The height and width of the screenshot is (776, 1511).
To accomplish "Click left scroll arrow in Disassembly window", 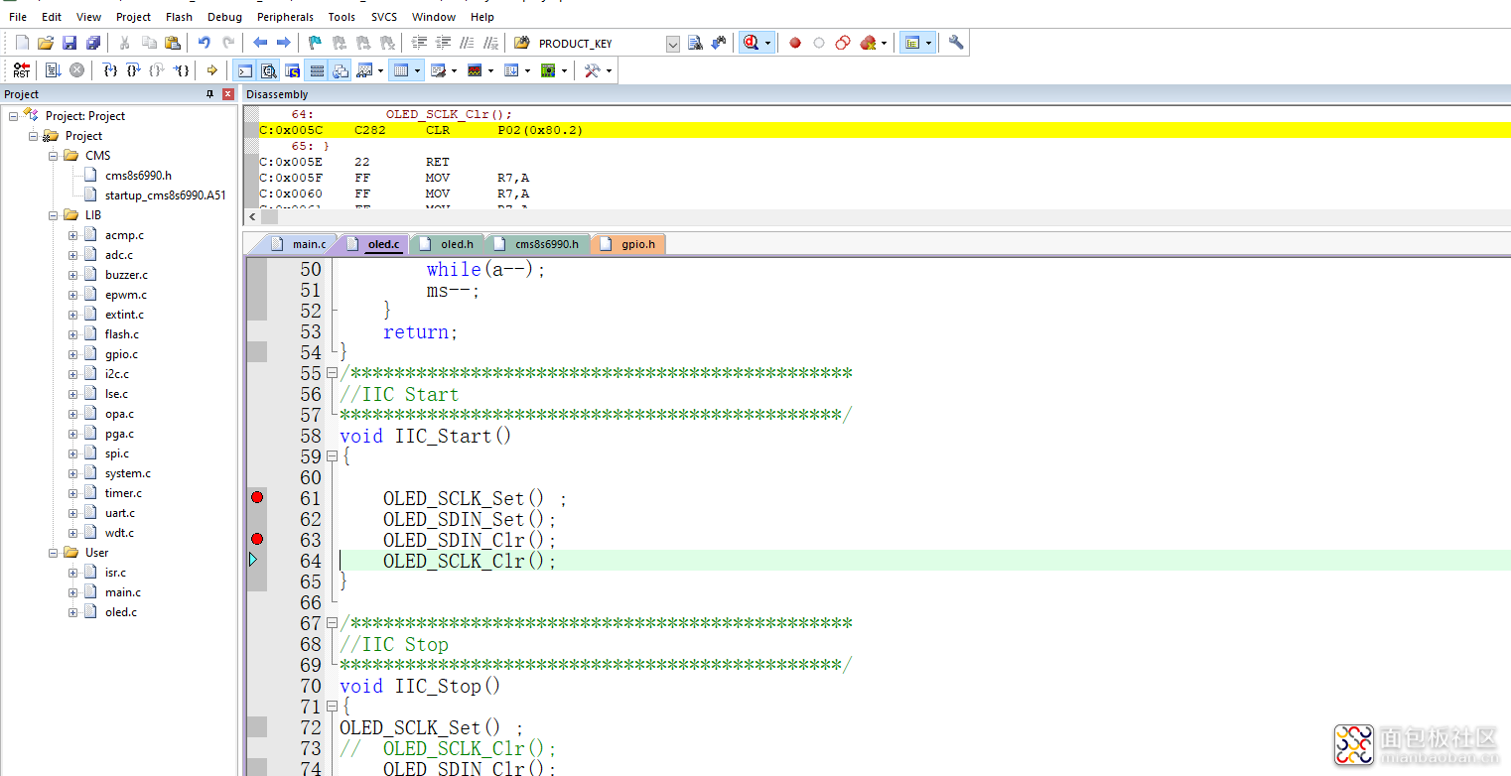I will [251, 216].
